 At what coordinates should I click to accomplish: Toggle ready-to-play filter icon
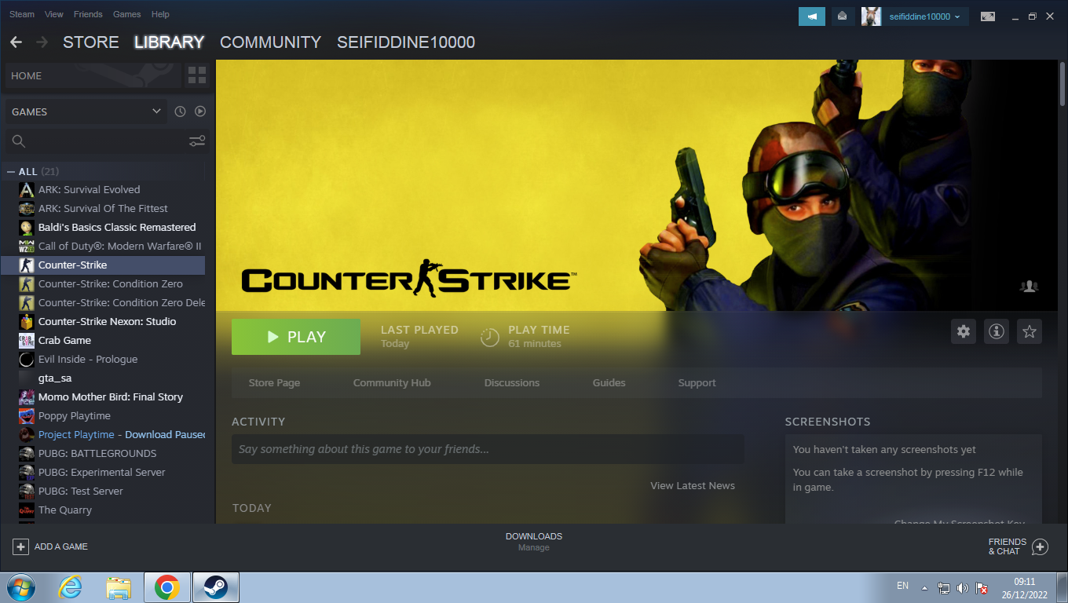click(200, 111)
